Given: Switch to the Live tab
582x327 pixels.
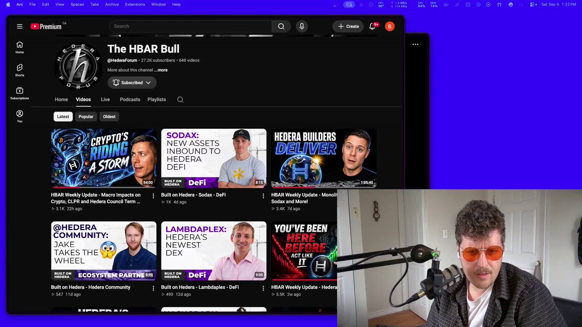Looking at the screenshot, I should (105, 100).
